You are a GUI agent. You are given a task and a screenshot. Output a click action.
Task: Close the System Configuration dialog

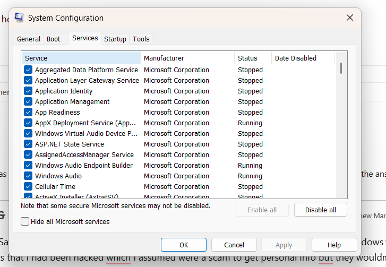[x=350, y=18]
